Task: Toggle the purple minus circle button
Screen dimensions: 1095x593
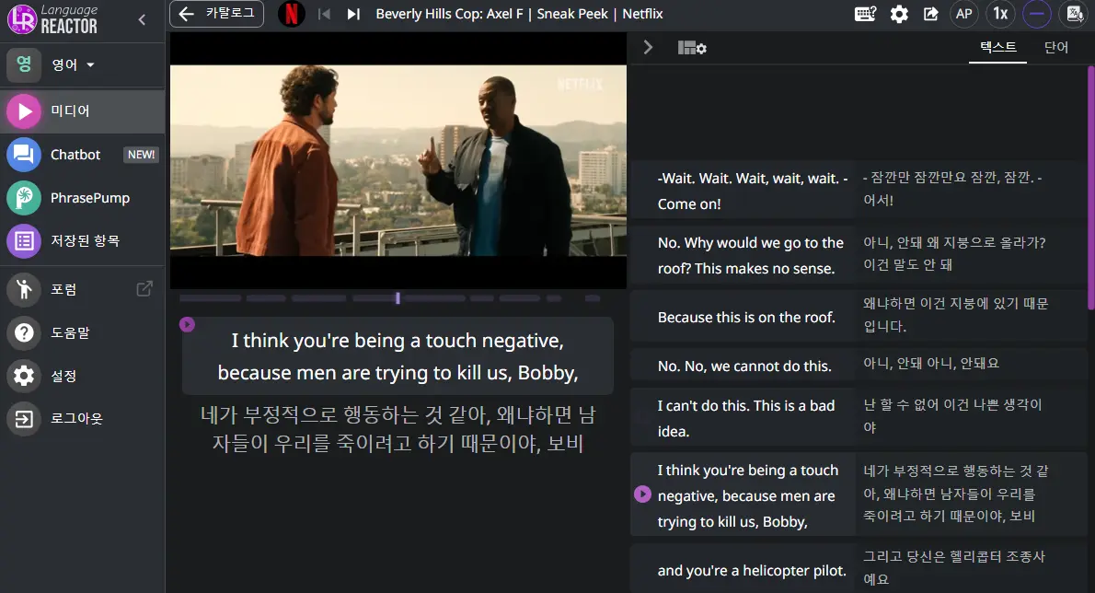Action: click(x=1037, y=14)
